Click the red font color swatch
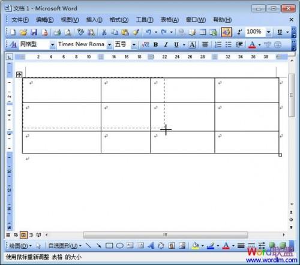Viewport: 300px width, 265px height. pyautogui.click(x=252, y=44)
